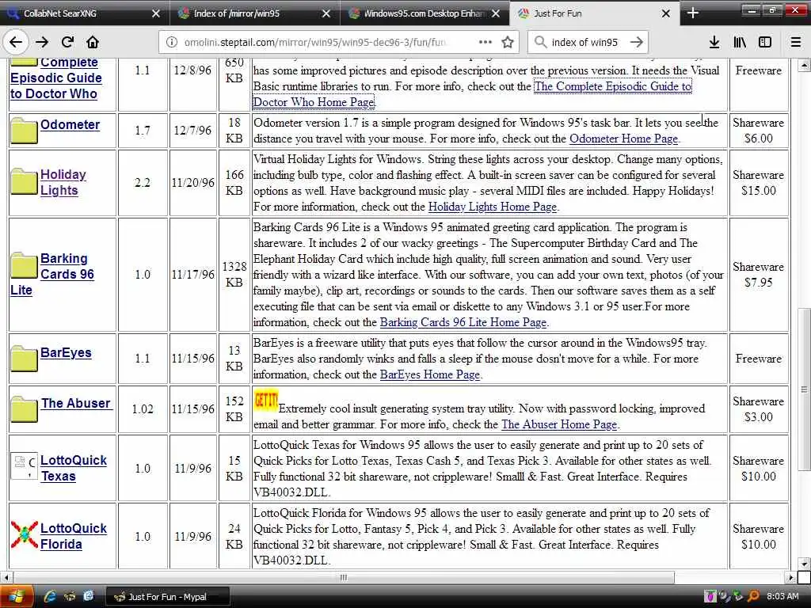Click the Just For Fun - Mypal taskbar button

pos(168,597)
